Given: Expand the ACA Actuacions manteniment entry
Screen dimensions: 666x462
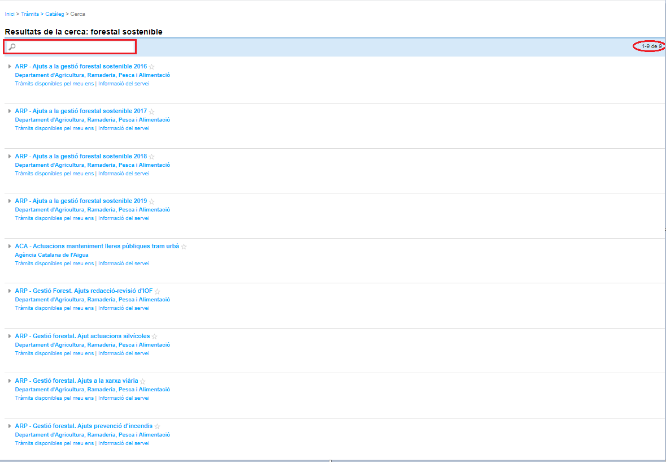Looking at the screenshot, I should 10,246.
